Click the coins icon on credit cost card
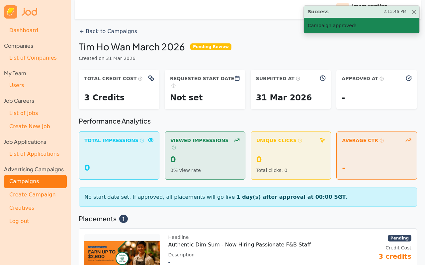Screen dimensions: 425x265 (151, 78)
